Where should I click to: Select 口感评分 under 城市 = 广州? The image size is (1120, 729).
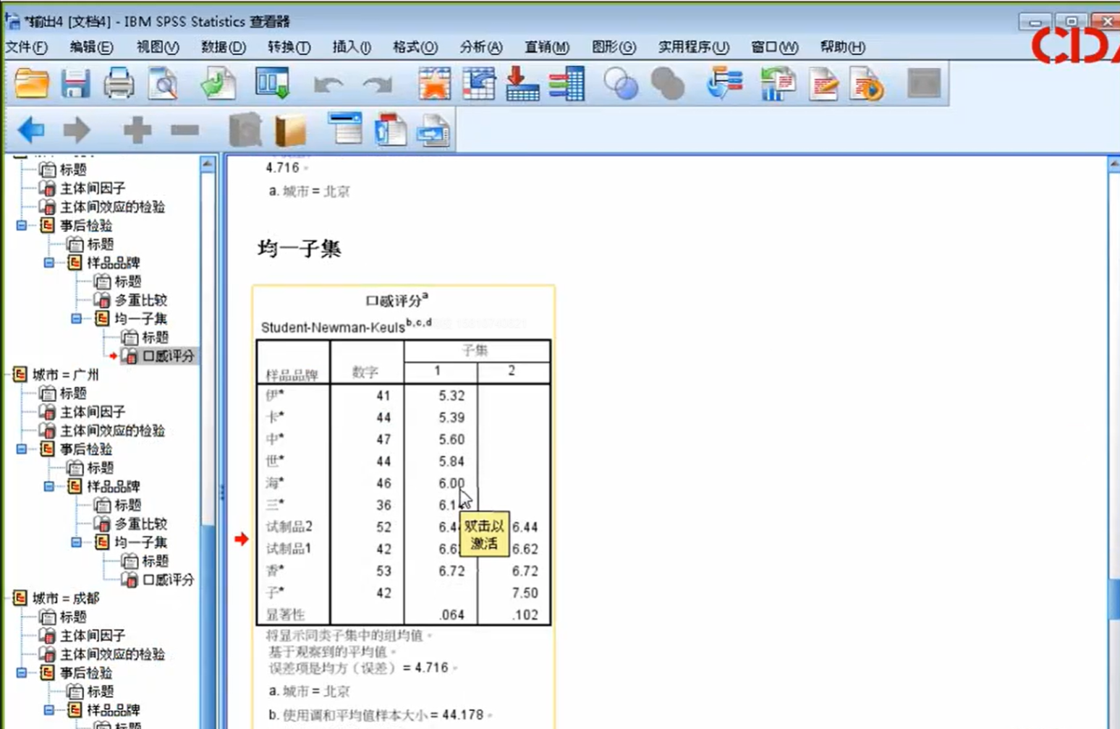[x=168, y=579]
